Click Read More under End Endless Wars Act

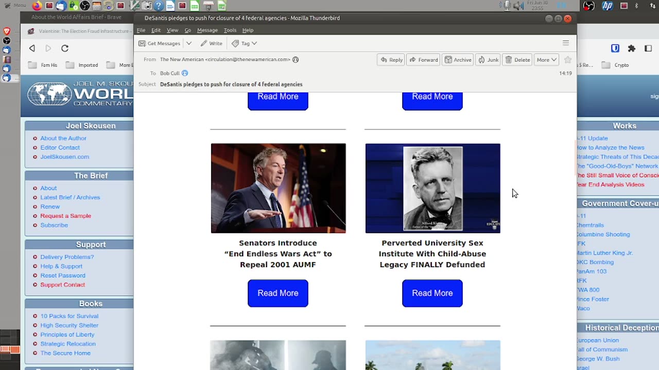[278, 293]
